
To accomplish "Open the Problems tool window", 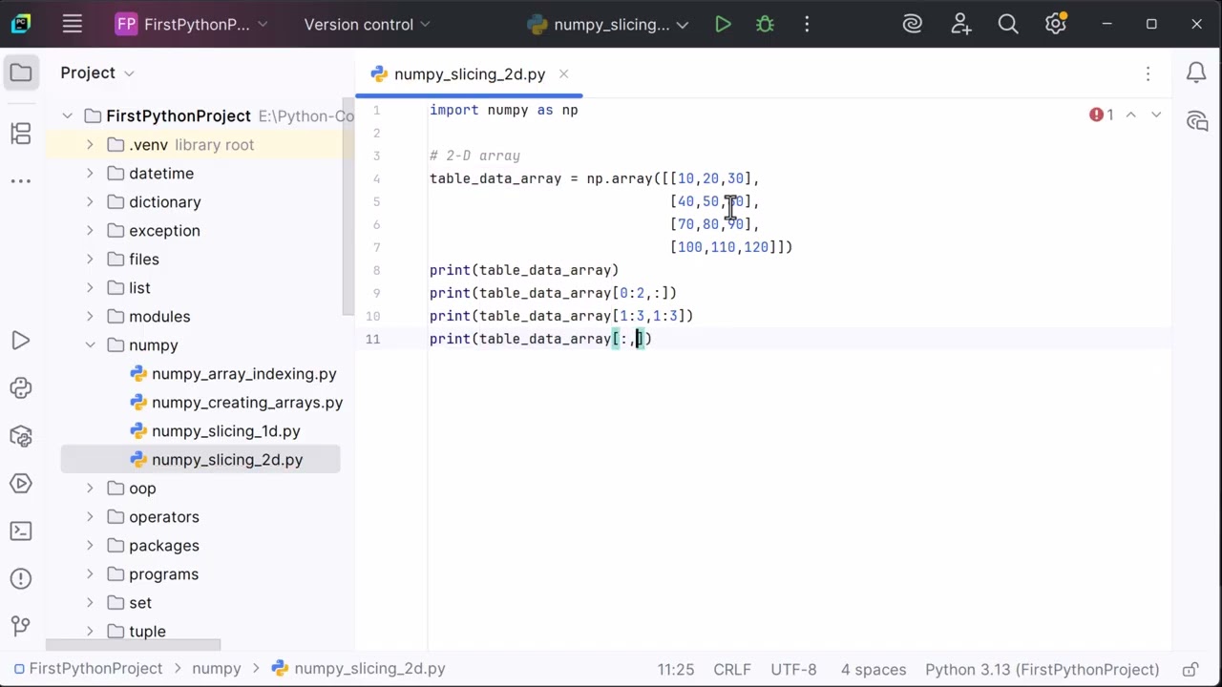I will [x=21, y=579].
